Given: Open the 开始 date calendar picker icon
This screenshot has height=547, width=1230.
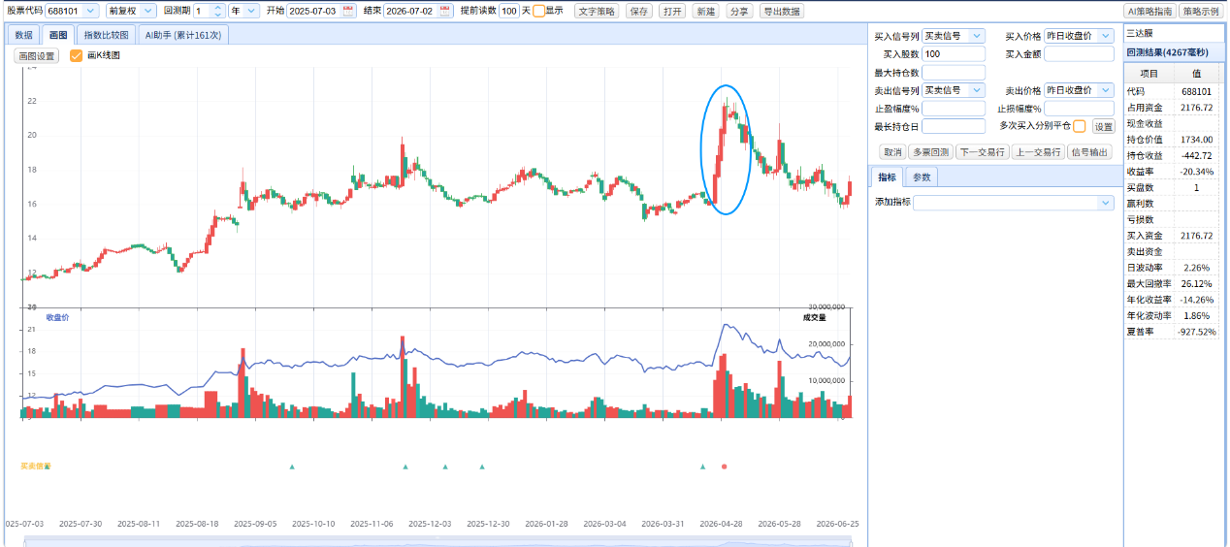Looking at the screenshot, I should [x=348, y=11].
